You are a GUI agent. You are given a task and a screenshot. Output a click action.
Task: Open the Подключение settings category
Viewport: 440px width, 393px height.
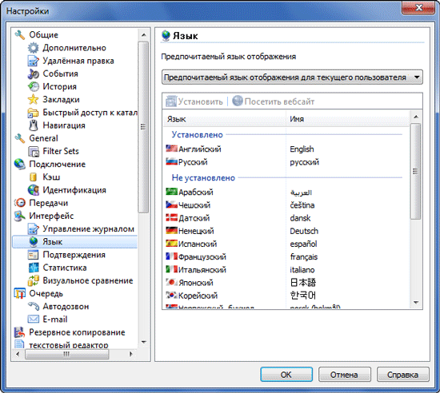coord(58,164)
